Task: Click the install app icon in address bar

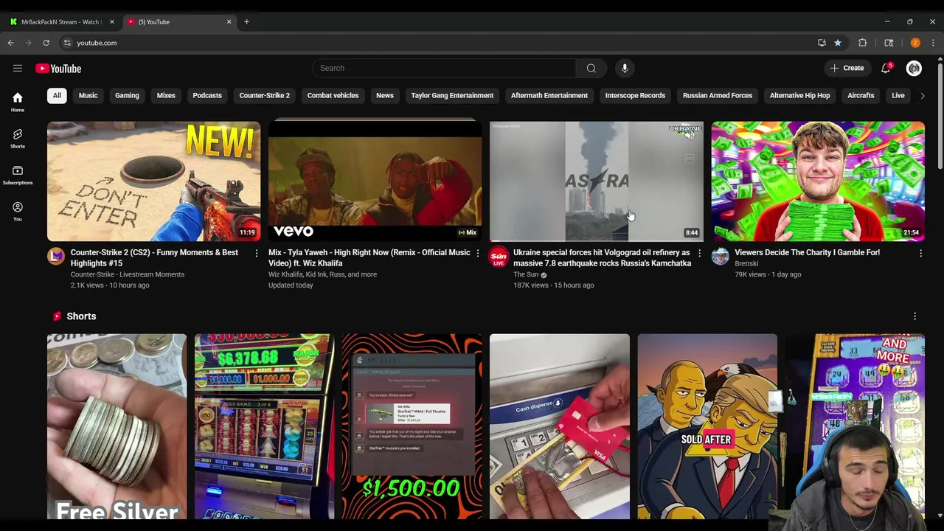Action: (x=822, y=43)
